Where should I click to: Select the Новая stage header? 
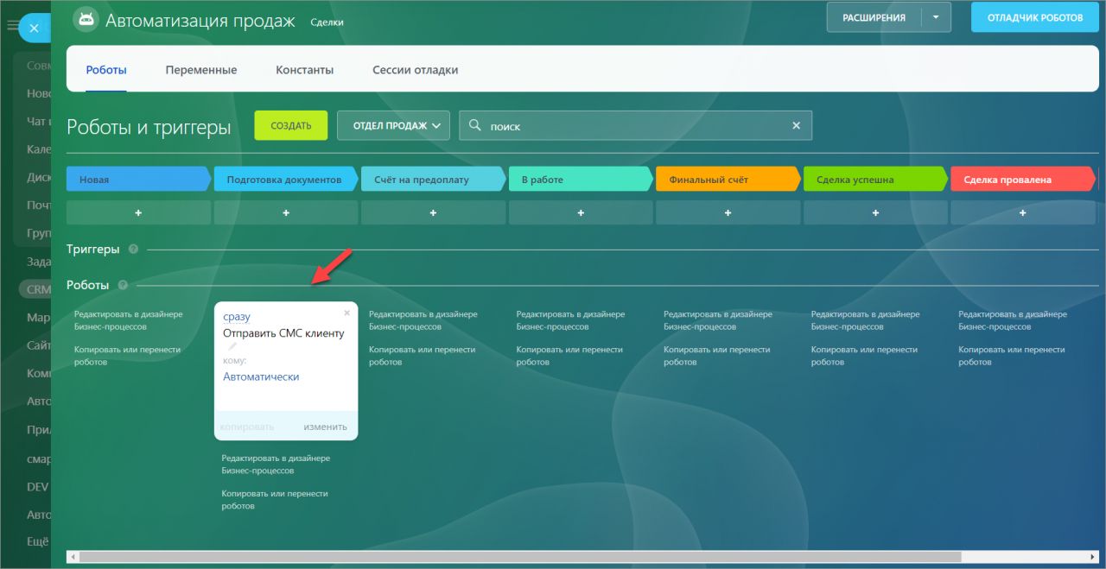coord(138,180)
